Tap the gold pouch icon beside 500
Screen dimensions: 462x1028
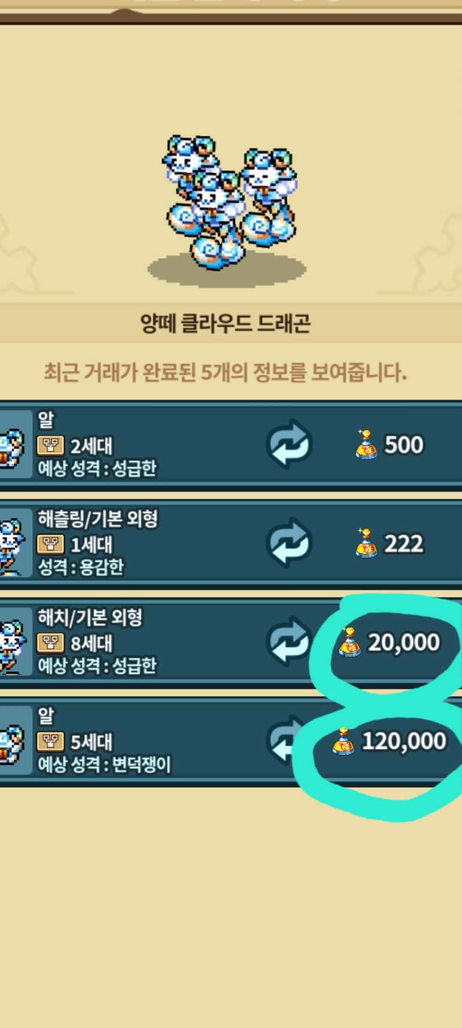pos(366,444)
